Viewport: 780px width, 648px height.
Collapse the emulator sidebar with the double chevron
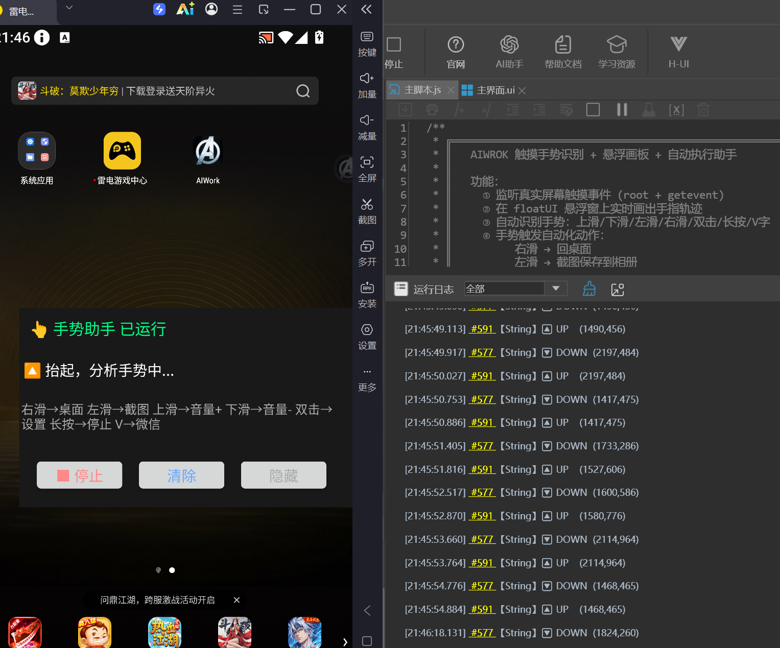click(x=366, y=9)
